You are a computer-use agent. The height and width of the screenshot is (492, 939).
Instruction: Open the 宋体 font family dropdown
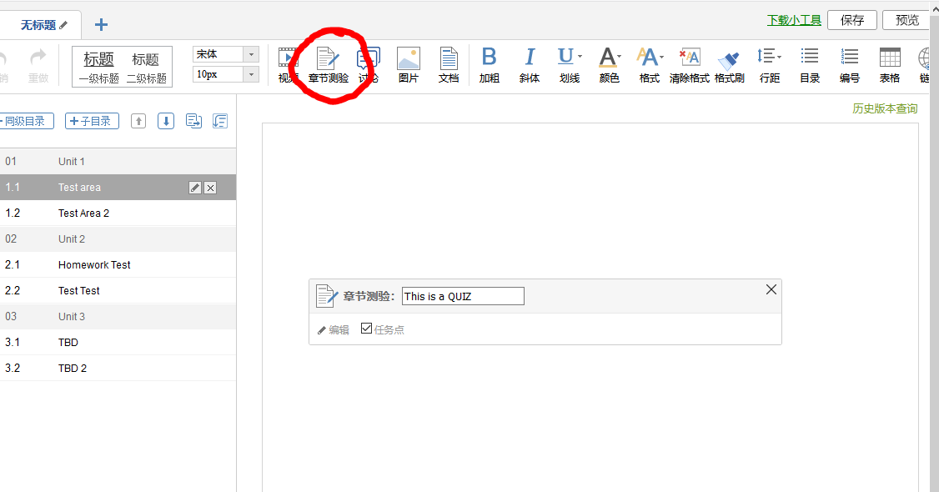pos(251,54)
